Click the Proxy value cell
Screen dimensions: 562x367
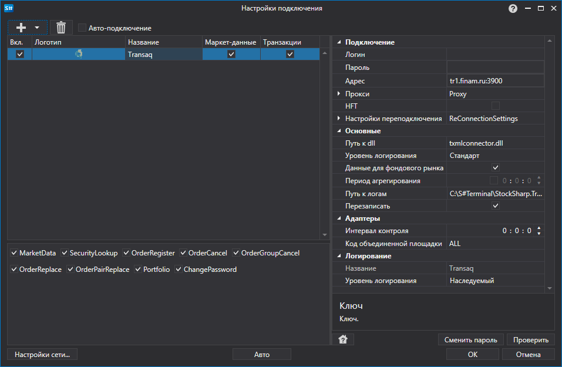pyautogui.click(x=495, y=94)
